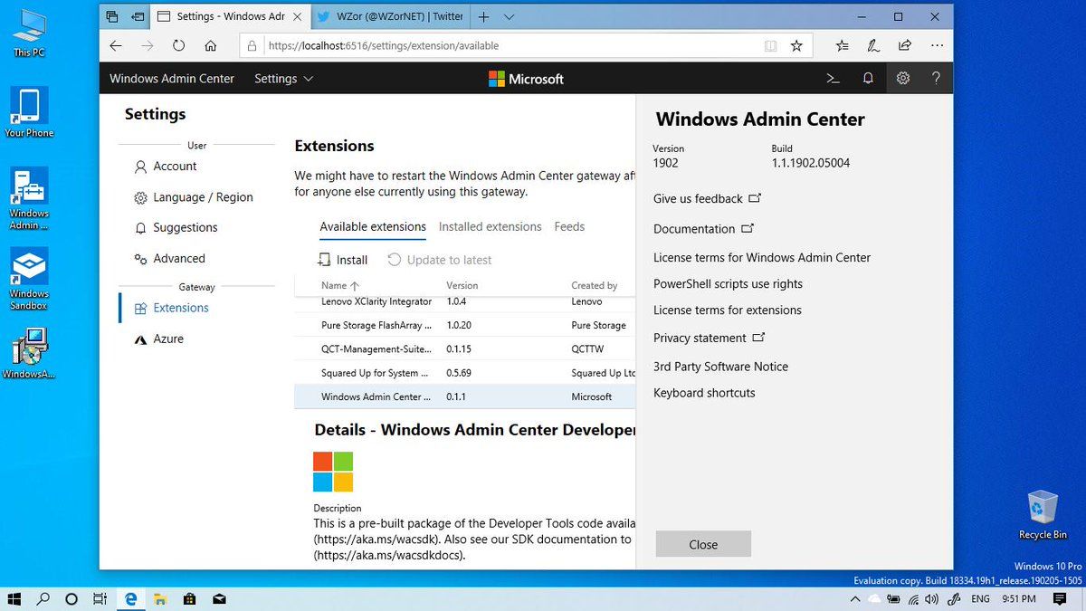
Task: Open Mail app from taskbar
Action: click(219, 598)
